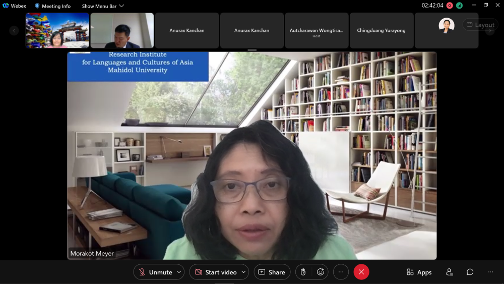Expand video options arrow beside Start video
This screenshot has height=284, width=504.
[243, 272]
